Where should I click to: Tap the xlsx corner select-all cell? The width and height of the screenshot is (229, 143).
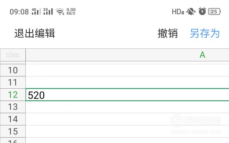[x=13, y=55]
